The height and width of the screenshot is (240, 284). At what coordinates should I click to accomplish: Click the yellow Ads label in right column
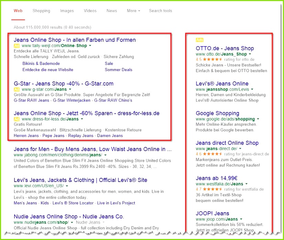click(199, 40)
